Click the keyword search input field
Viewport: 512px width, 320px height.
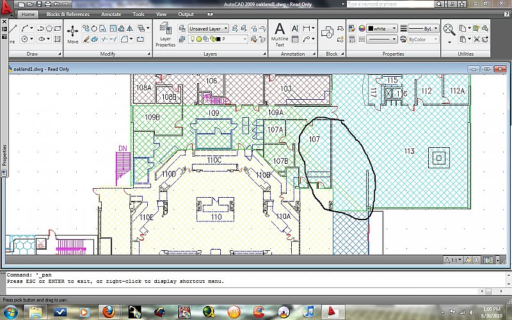click(x=390, y=4)
